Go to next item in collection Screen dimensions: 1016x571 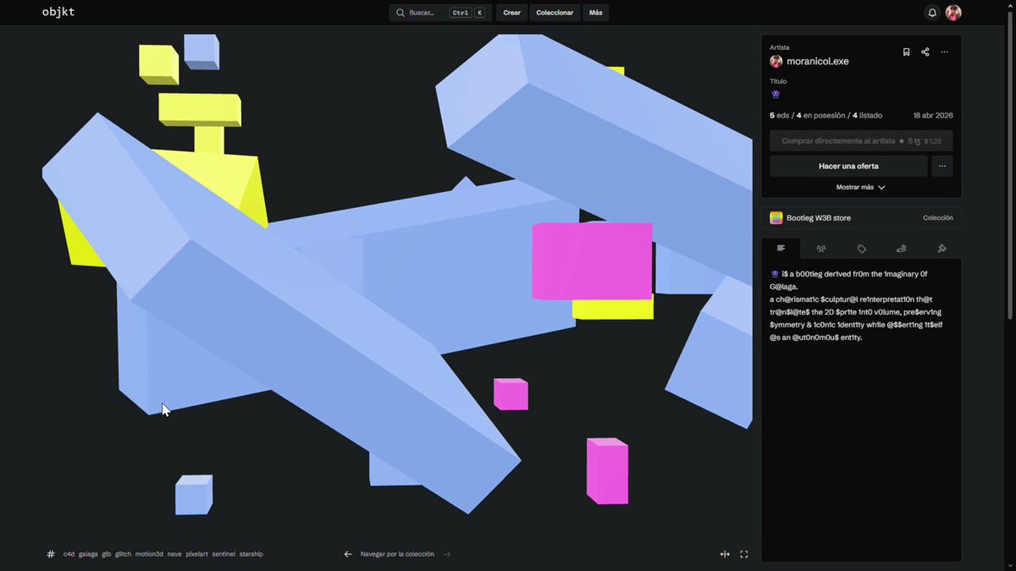pyautogui.click(x=447, y=554)
